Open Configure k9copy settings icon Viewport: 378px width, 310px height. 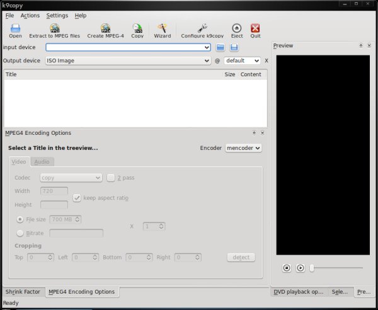(202, 31)
